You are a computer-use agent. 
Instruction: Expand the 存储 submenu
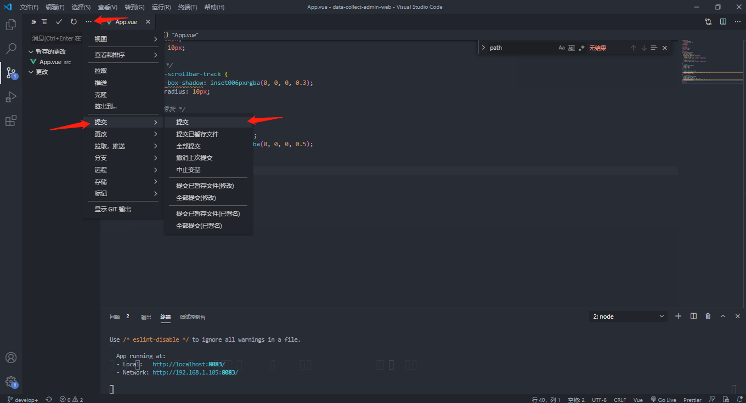click(x=123, y=182)
